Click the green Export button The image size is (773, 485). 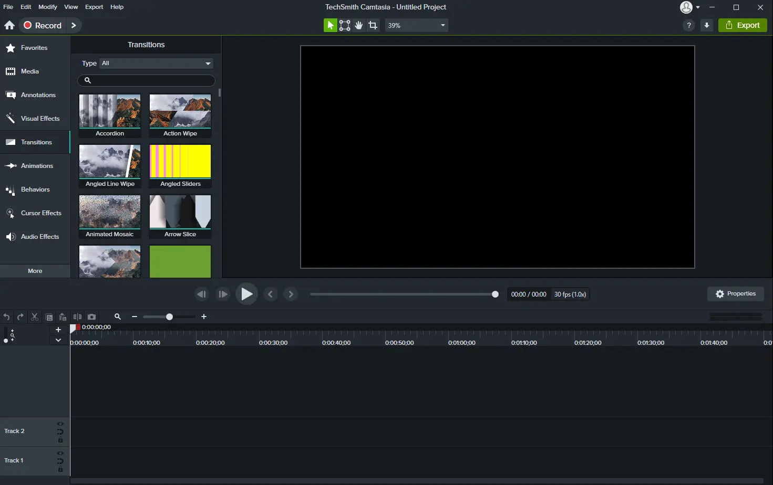pyautogui.click(x=743, y=25)
